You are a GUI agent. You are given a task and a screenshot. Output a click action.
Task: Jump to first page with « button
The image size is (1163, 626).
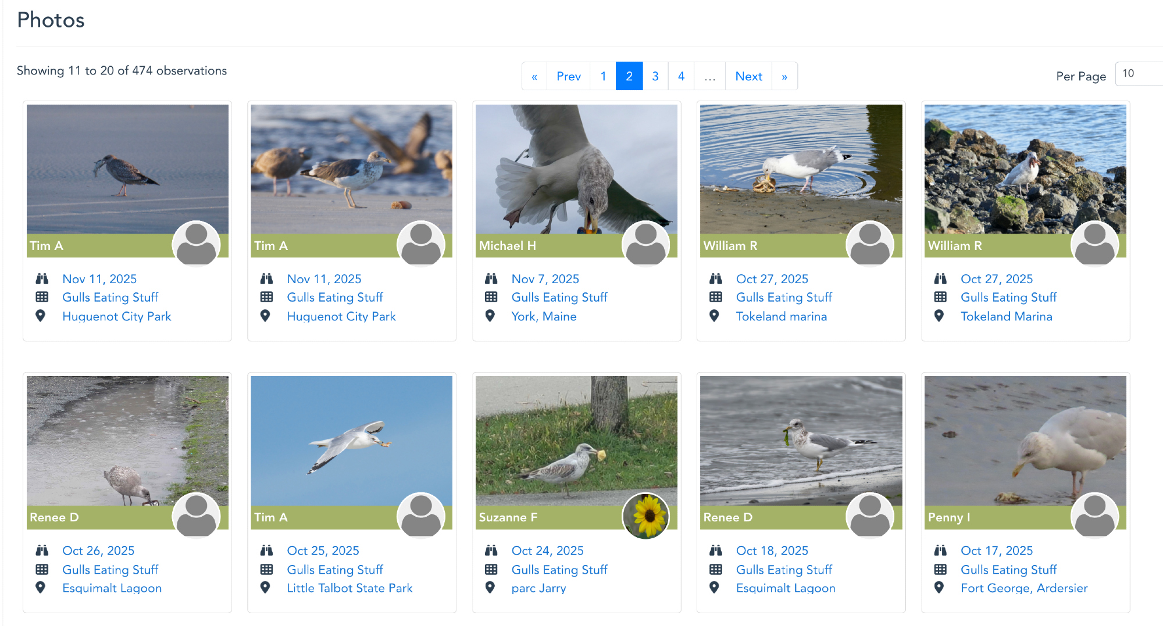(534, 76)
